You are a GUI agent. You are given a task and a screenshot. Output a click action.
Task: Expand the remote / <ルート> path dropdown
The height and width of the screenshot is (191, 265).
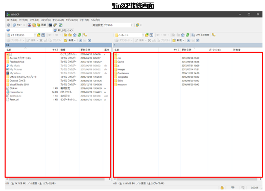pos(130,35)
